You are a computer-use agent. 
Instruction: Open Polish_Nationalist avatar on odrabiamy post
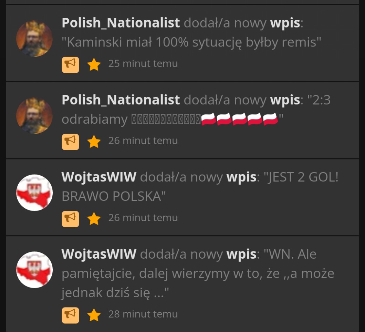[34, 116]
